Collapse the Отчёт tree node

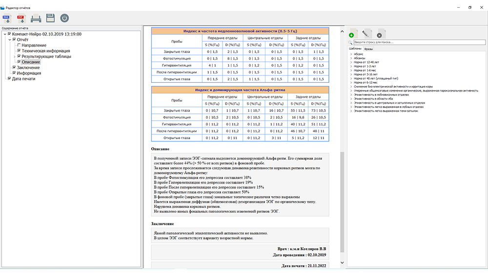coord(9,40)
